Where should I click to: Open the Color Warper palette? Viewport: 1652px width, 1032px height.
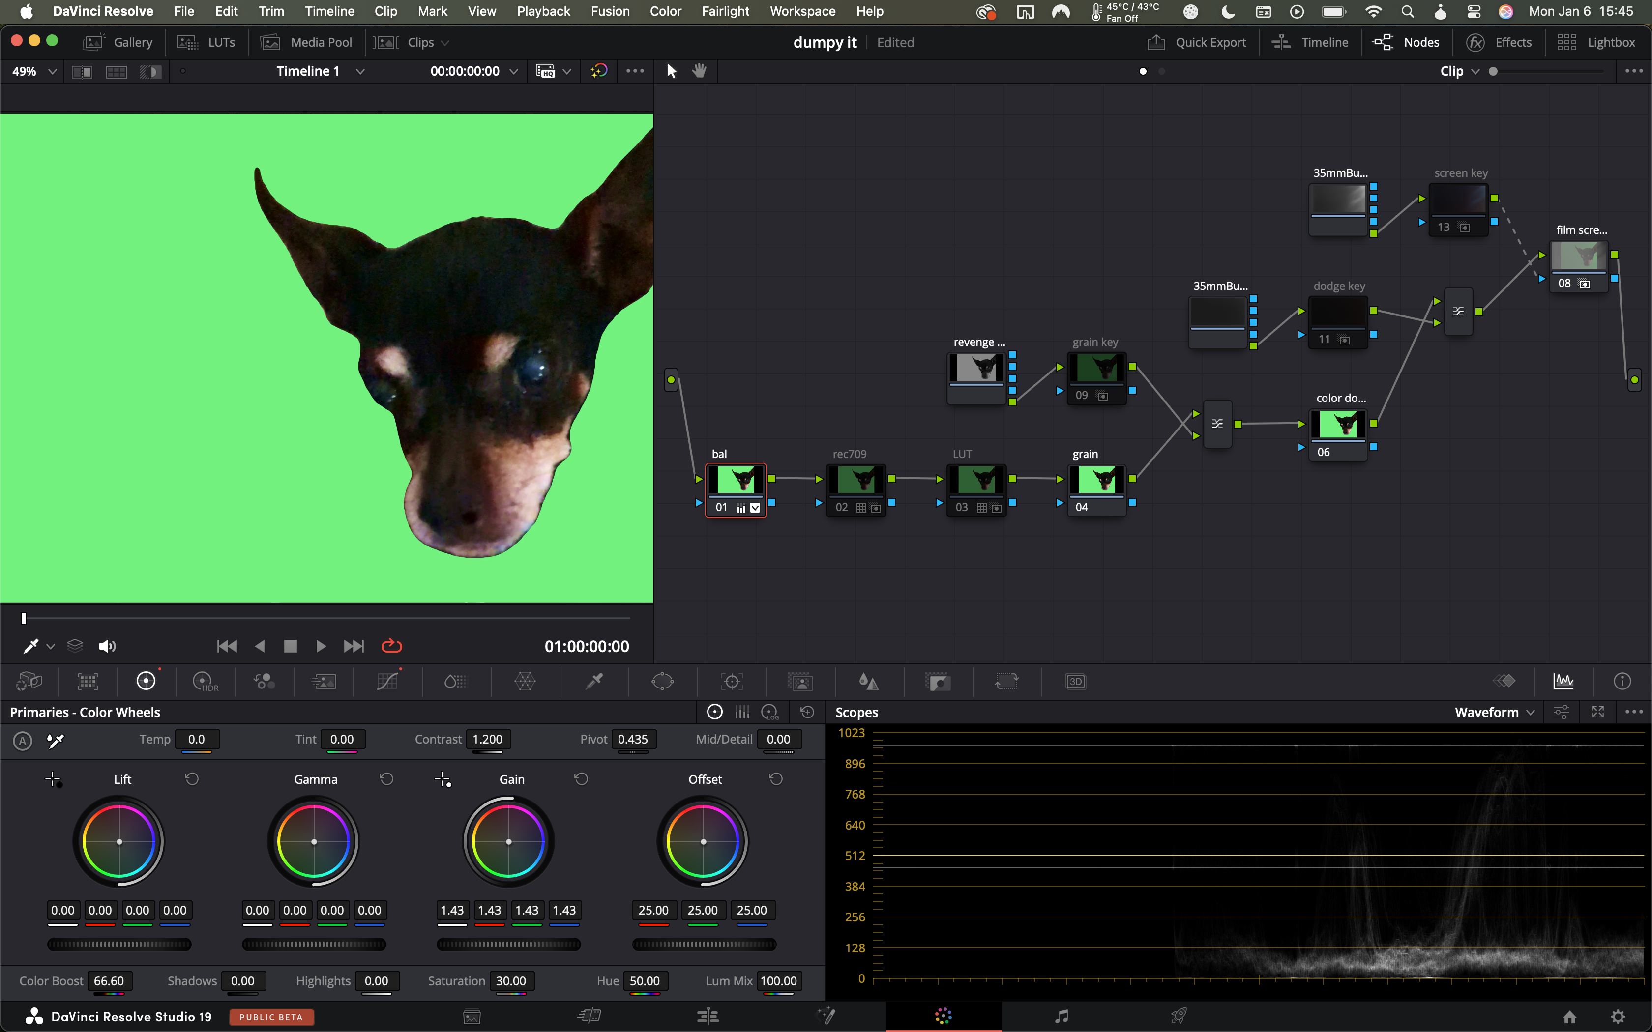coord(525,681)
